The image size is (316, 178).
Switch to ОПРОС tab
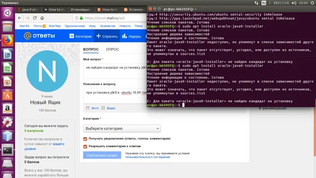pos(113,49)
